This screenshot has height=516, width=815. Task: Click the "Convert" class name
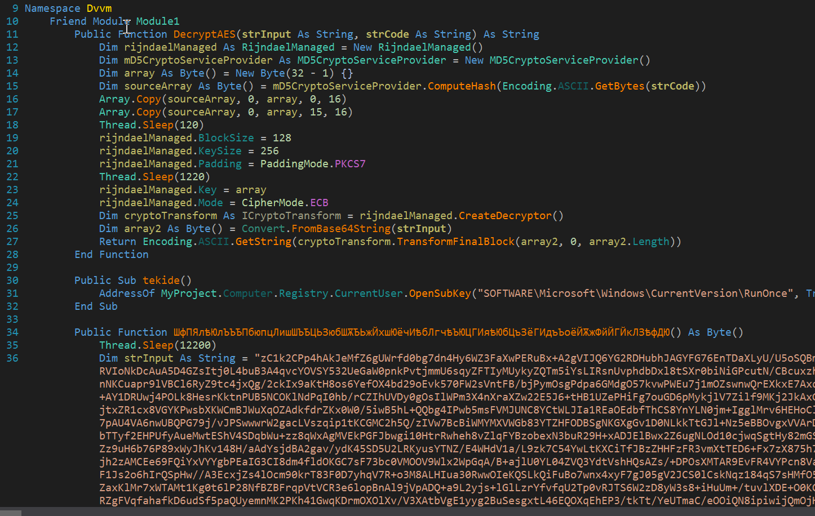[263, 229]
